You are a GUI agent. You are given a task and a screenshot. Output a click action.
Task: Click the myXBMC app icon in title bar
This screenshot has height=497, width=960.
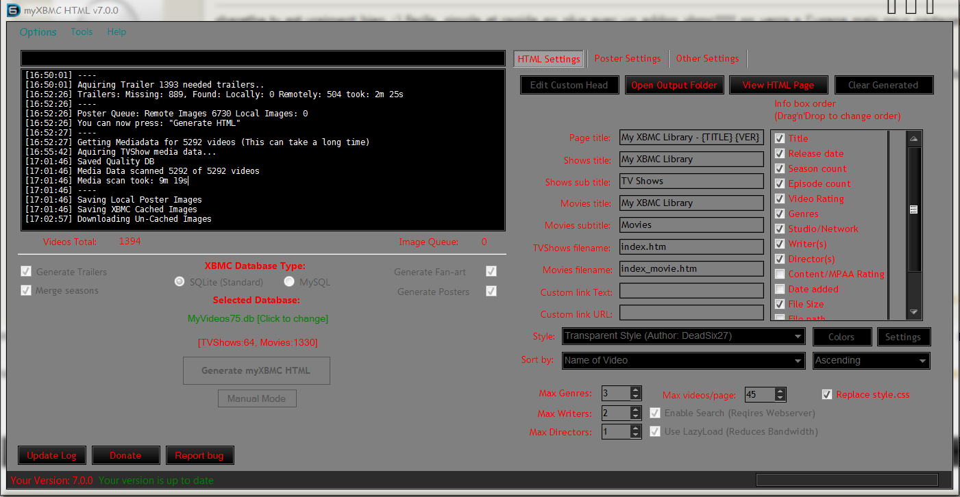click(x=12, y=10)
